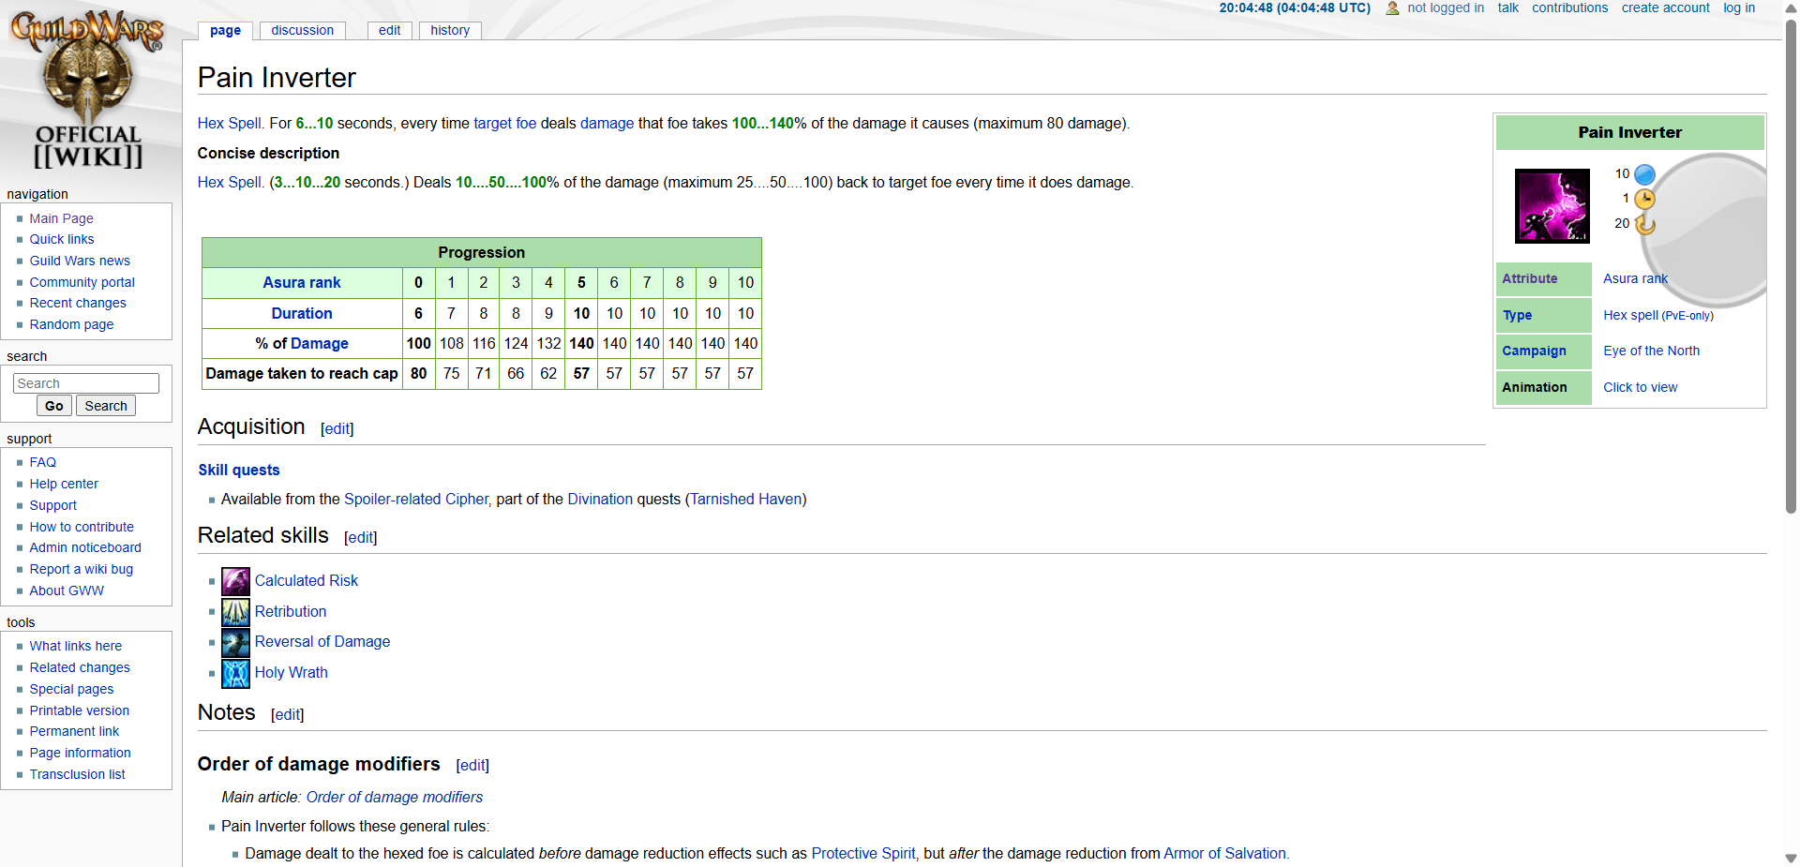Screen dimensions: 1800x867
Task: Click scrollbar down arrow
Action: coord(1791,858)
